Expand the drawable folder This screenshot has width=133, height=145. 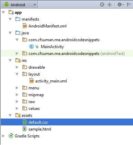coord(17,67)
